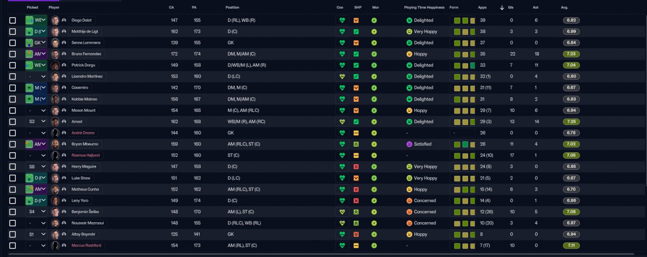
Task: Check the box for André Onana
Action: pos(13,133)
